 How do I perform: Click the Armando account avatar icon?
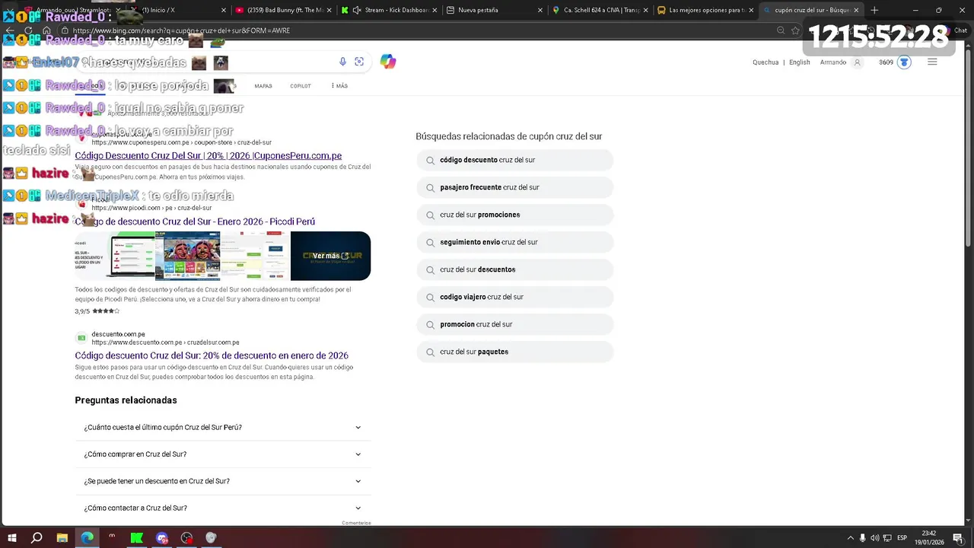click(858, 62)
